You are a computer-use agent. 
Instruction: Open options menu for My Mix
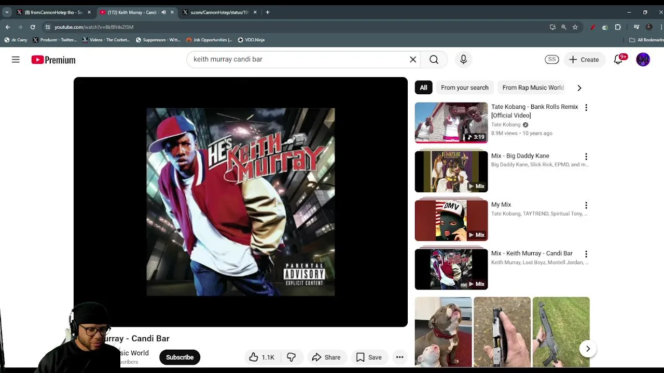(586, 206)
